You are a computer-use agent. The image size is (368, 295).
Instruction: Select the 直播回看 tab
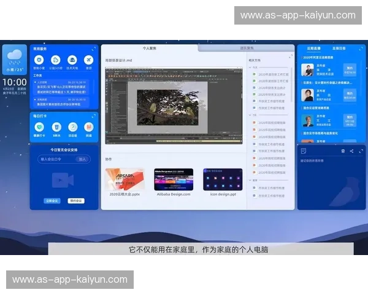pos(339,49)
